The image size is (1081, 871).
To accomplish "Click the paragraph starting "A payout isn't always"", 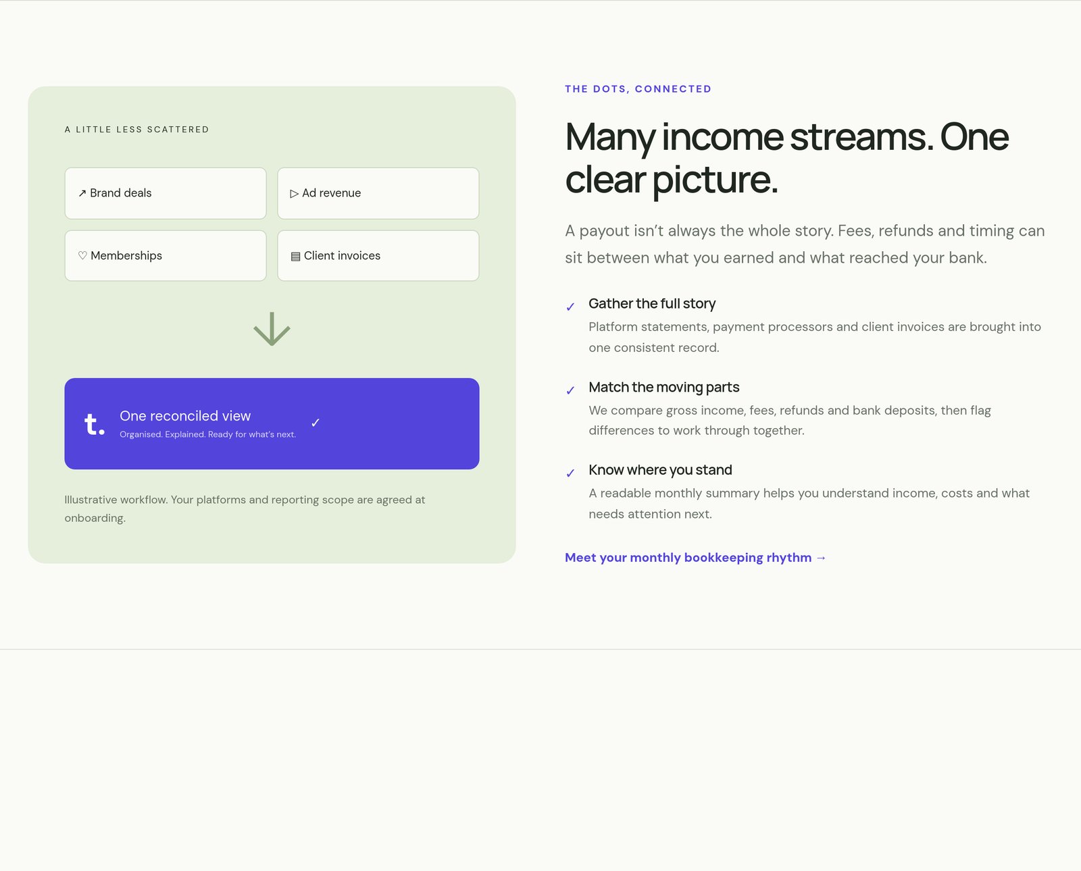I will click(x=805, y=244).
